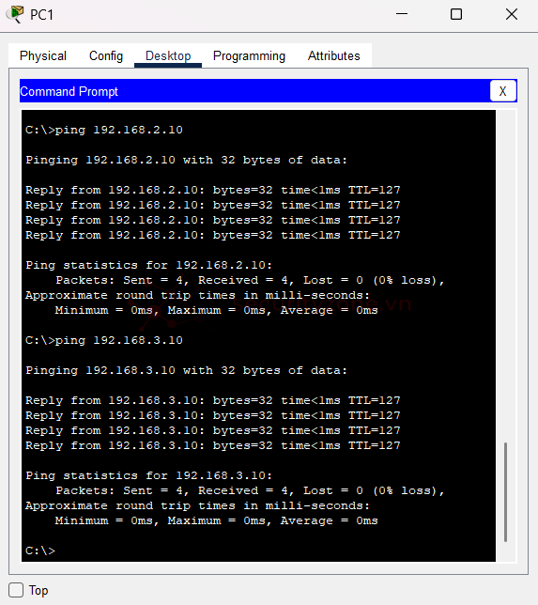The image size is (538, 605).
Task: Click 'Ping statistics for 192.168.3.10' line
Action: pos(149,475)
